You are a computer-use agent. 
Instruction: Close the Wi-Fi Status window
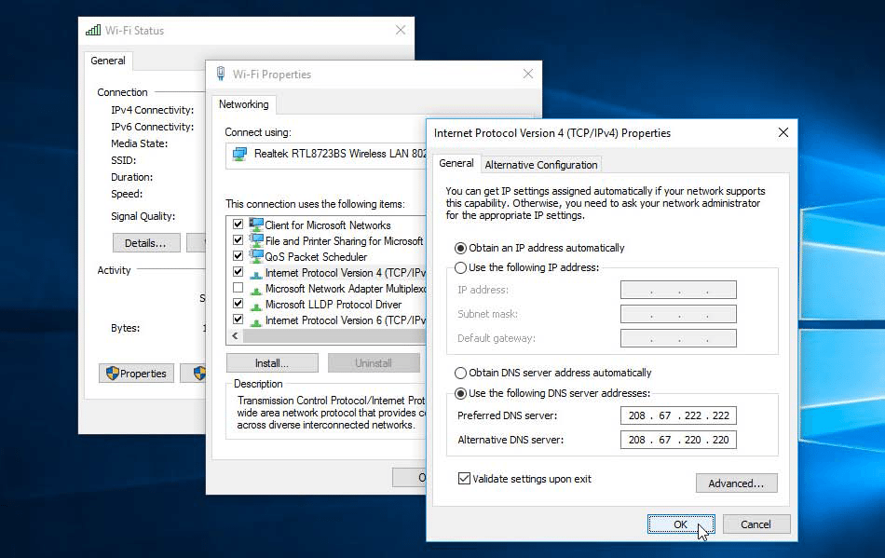click(401, 30)
